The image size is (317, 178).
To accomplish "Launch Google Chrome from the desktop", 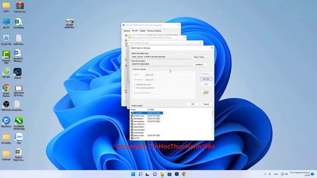I will click(x=6, y=90).
